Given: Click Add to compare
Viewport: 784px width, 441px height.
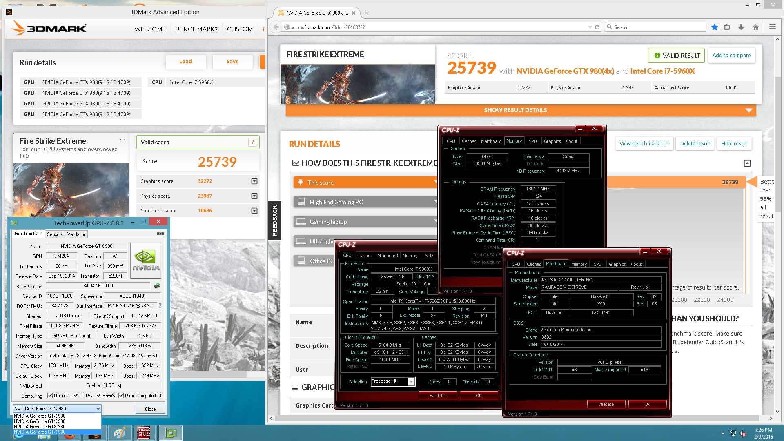Looking at the screenshot, I should tap(731, 56).
